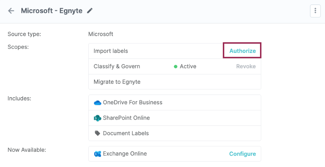
Task: Click the OneDrive For Business label
Action: point(133,102)
